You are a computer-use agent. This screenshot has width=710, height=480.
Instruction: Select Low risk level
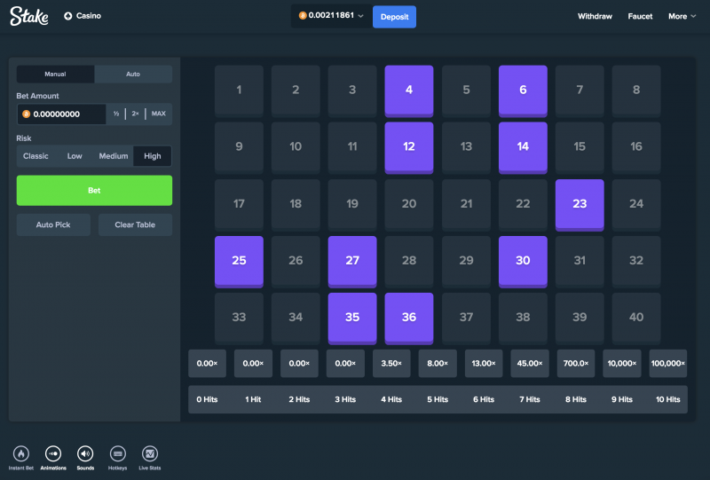point(75,156)
